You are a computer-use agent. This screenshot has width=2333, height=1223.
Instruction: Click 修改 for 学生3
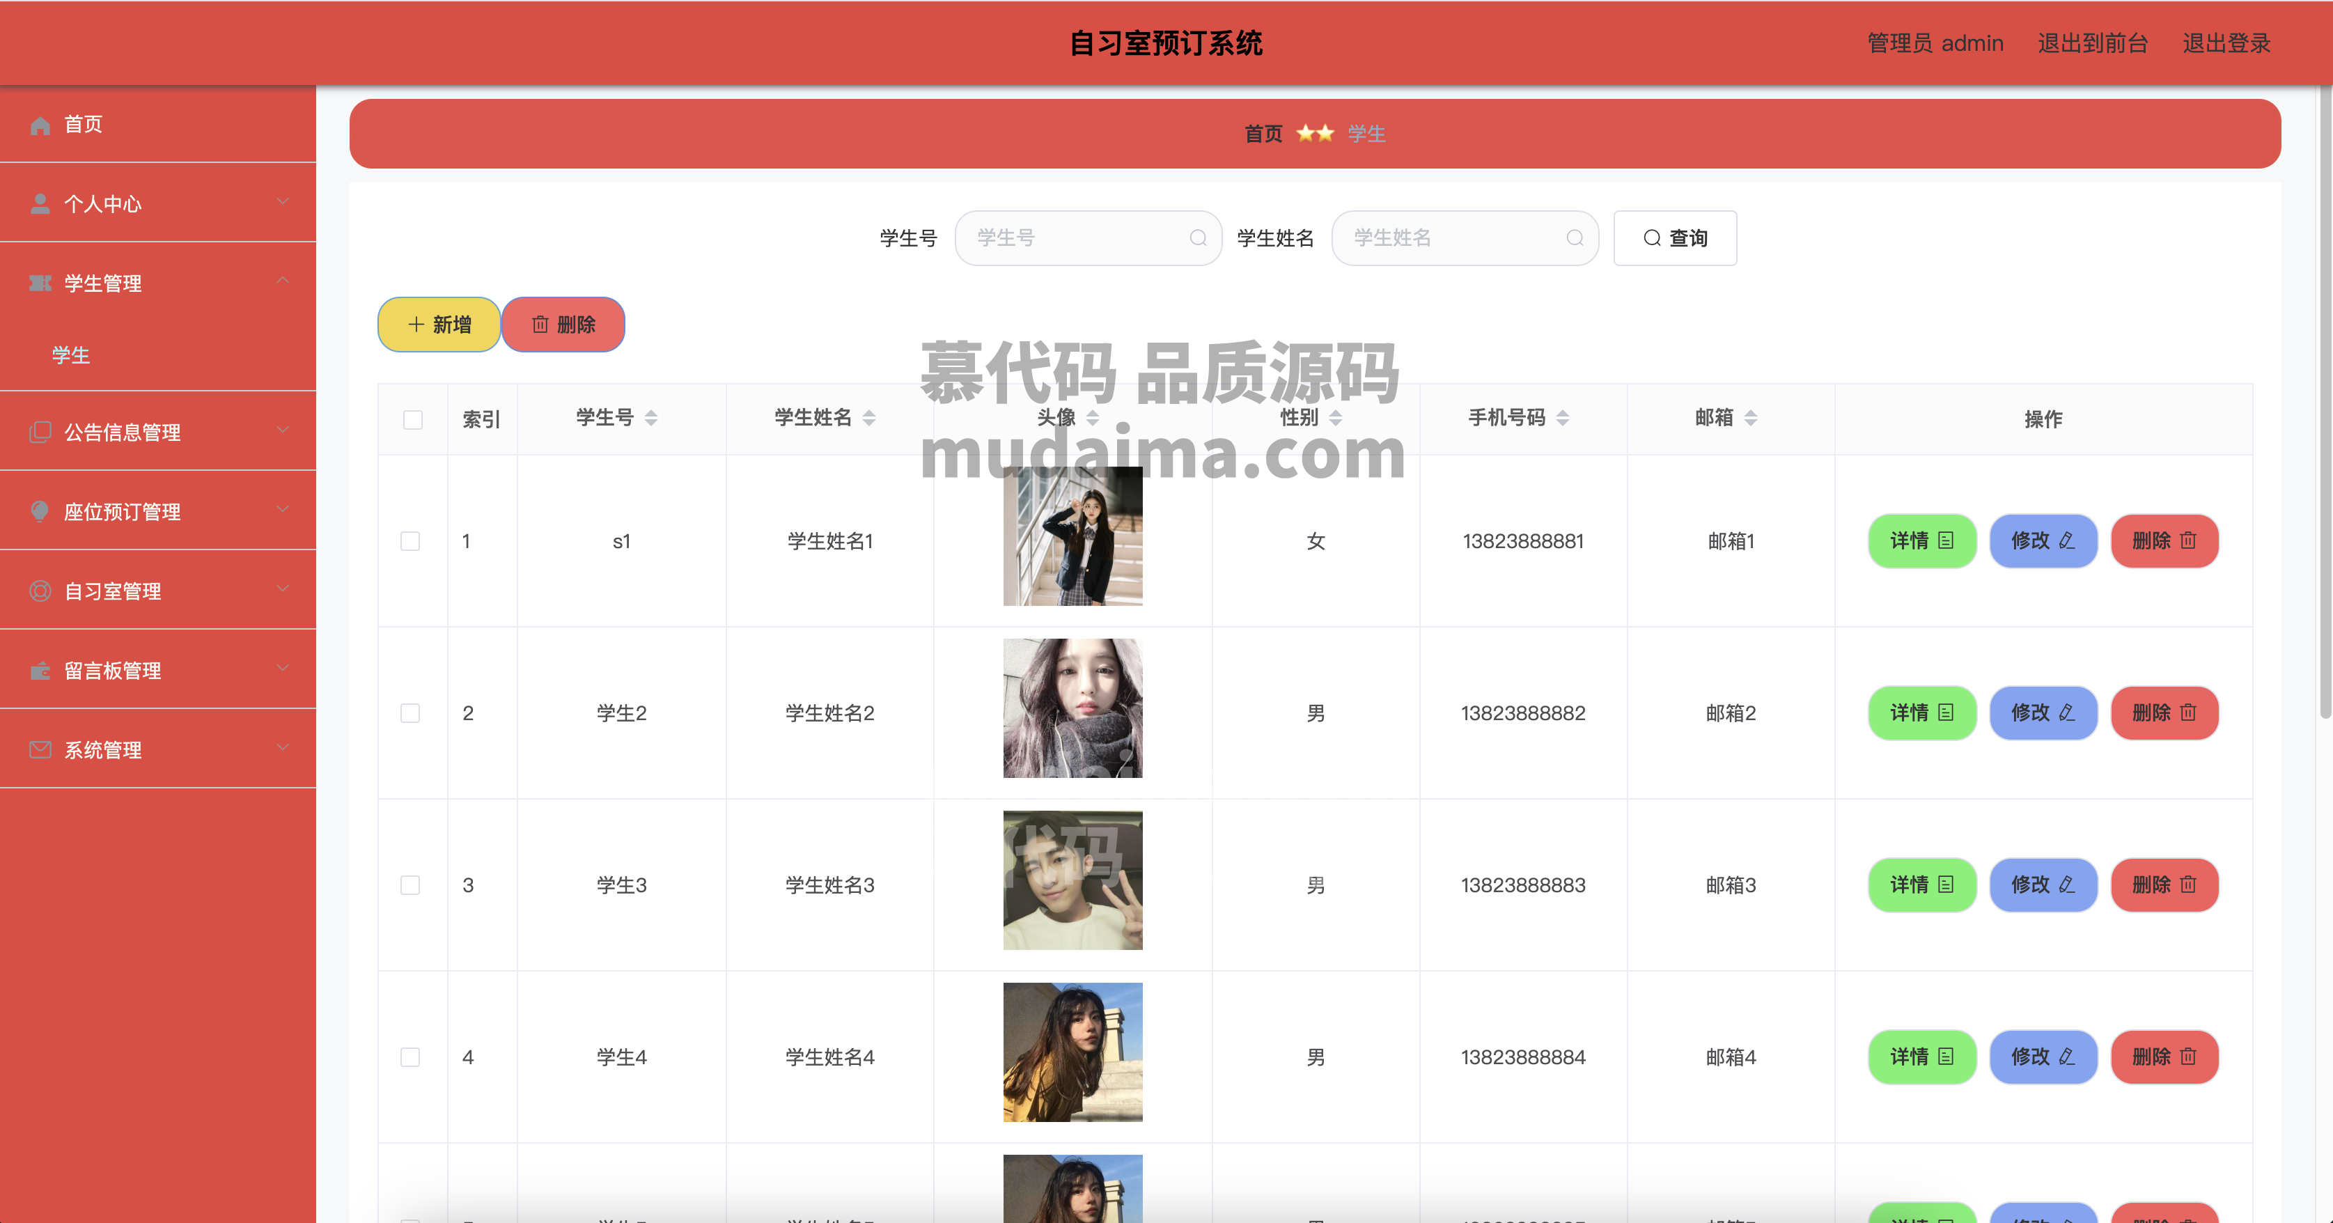click(x=2043, y=885)
